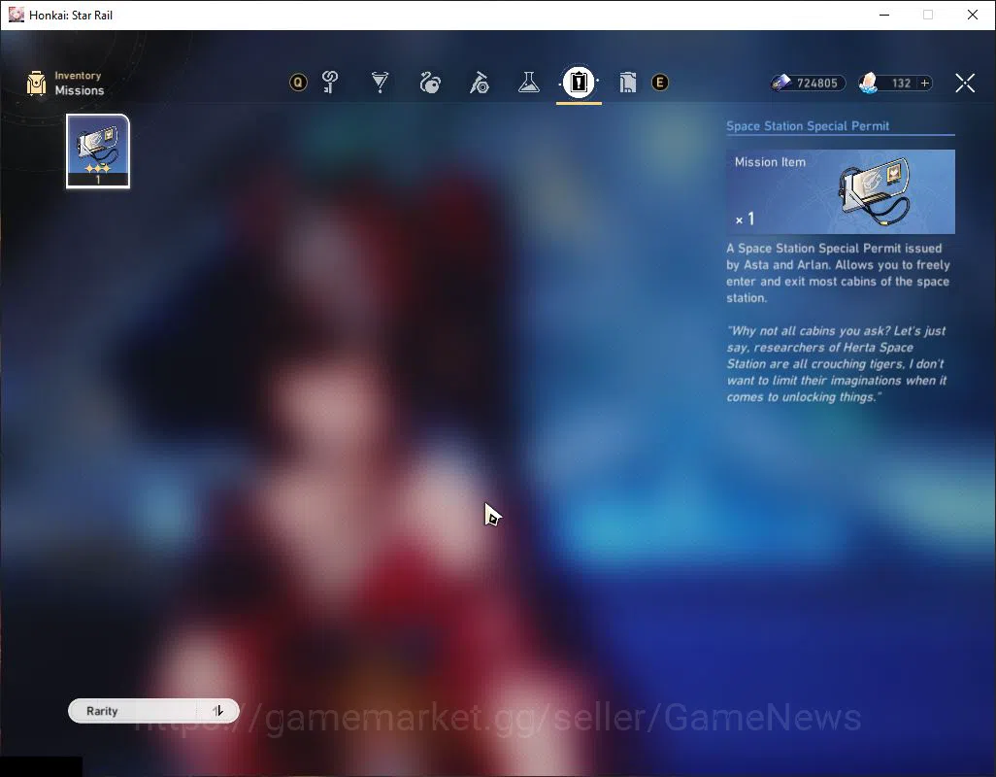
Task: Open the Valuables tab (document icon)
Action: tap(627, 82)
